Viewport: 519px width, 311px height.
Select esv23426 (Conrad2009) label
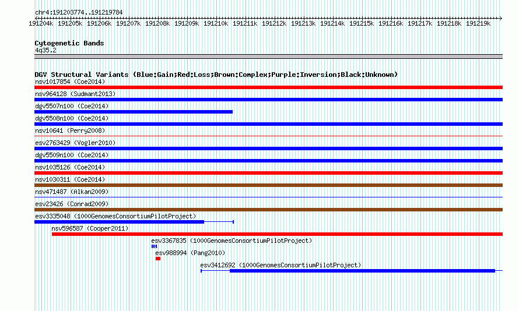(x=72, y=204)
